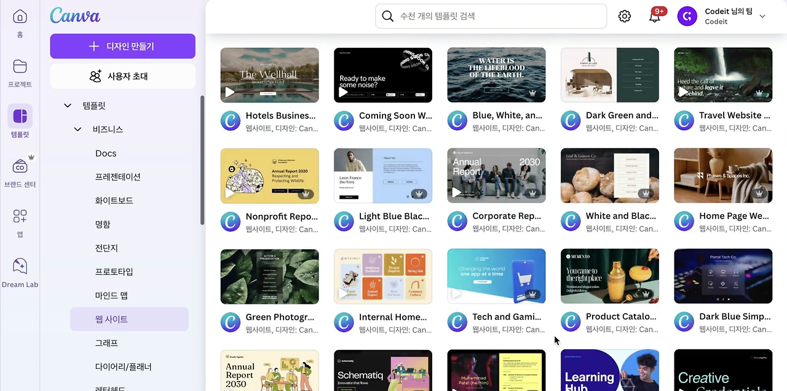Click the crown badge on Blue, White template
Screen dimensions: 787x391
coord(532,93)
